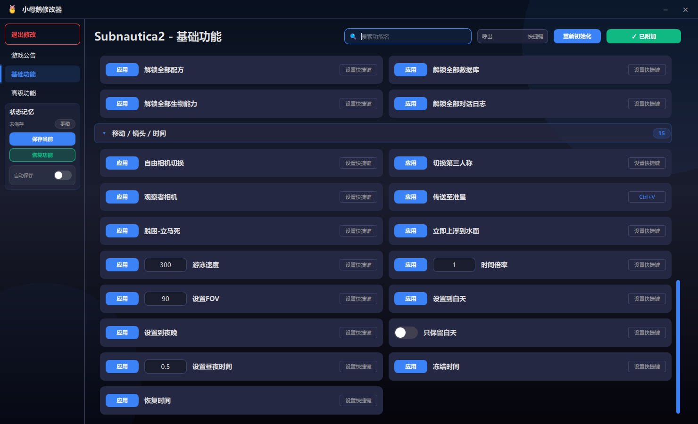
Task: Open the 游戏公告 page
Action: pyautogui.click(x=42, y=55)
